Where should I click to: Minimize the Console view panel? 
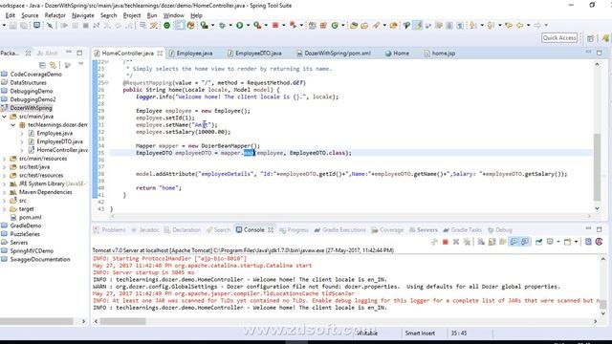click(588, 229)
